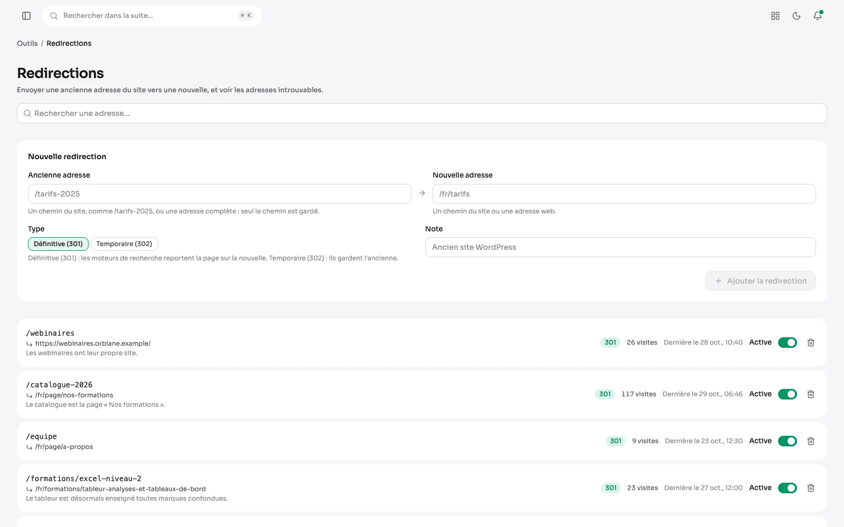The height and width of the screenshot is (527, 844).
Task: Click /formations/excel-niveau-2 path text
Action: pos(83,479)
